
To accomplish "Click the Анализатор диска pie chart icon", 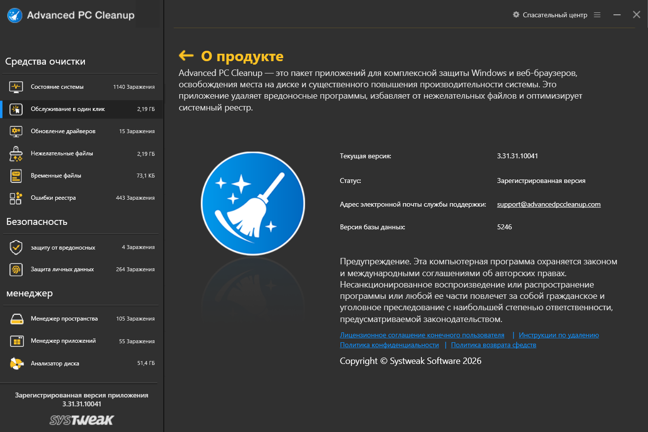I will click(x=16, y=363).
